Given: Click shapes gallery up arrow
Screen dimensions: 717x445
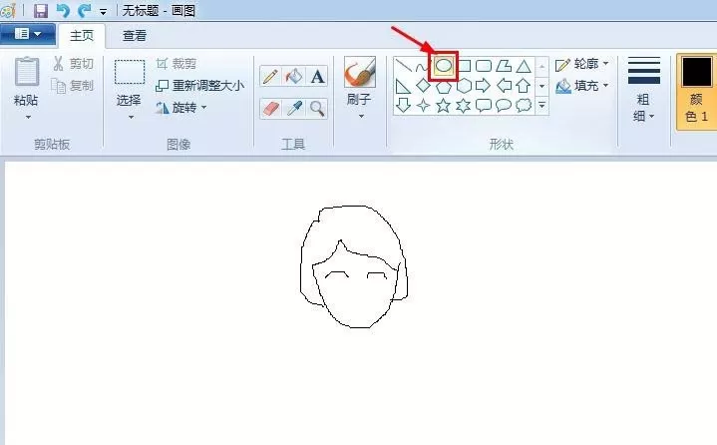Looking at the screenshot, I should click(x=541, y=66).
